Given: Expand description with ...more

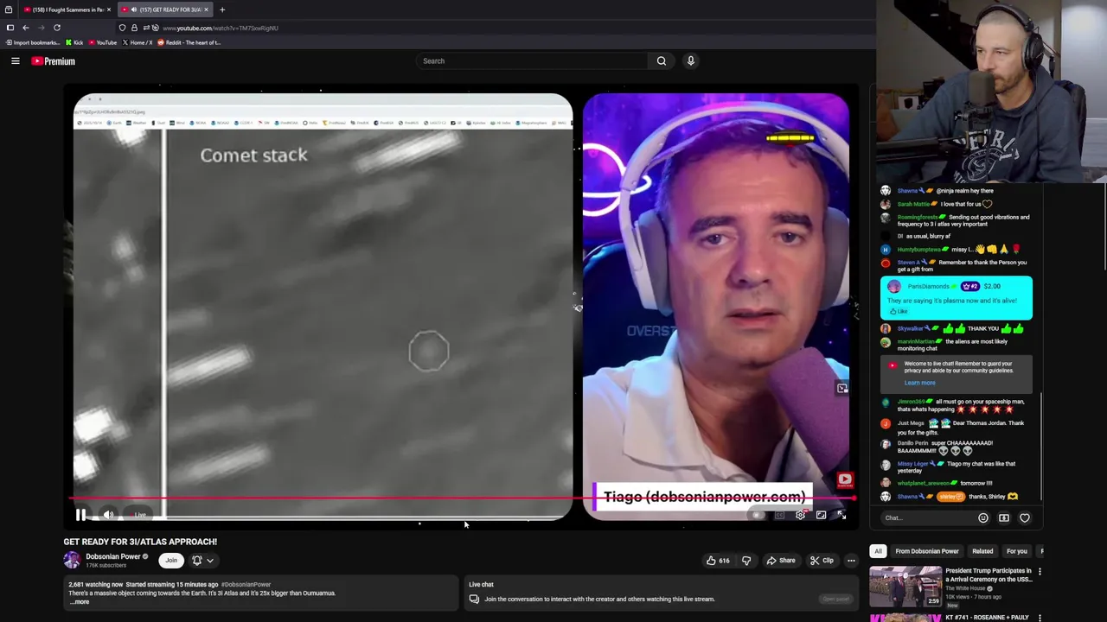Looking at the screenshot, I should pos(80,602).
